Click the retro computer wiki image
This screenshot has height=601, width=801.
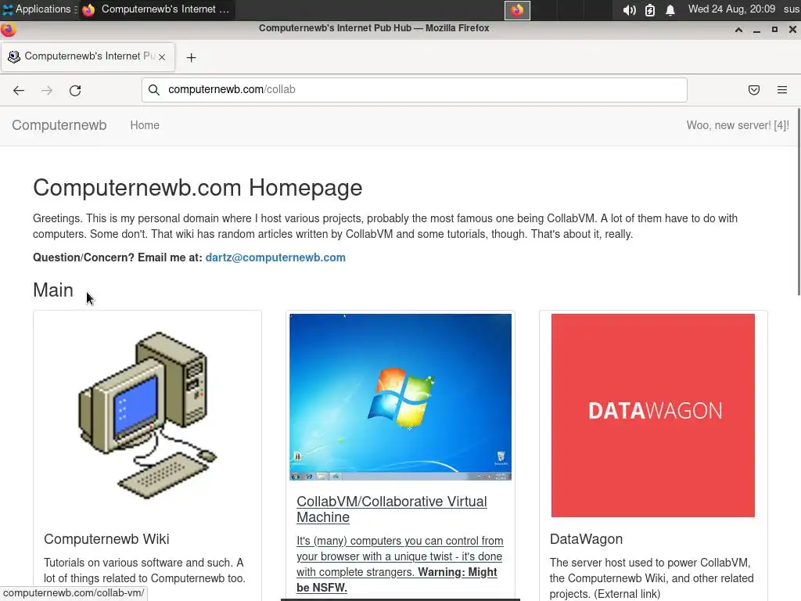pyautogui.click(x=147, y=415)
